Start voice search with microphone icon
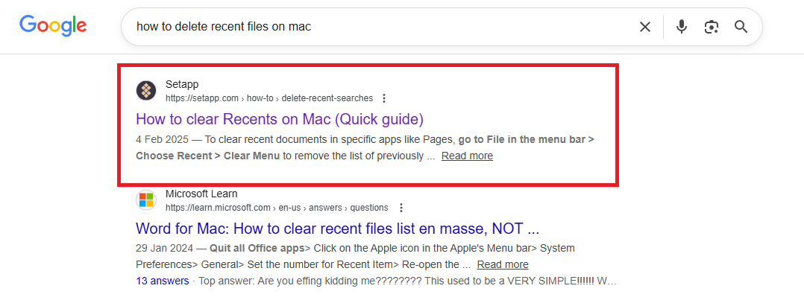The image size is (804, 306). point(682,27)
